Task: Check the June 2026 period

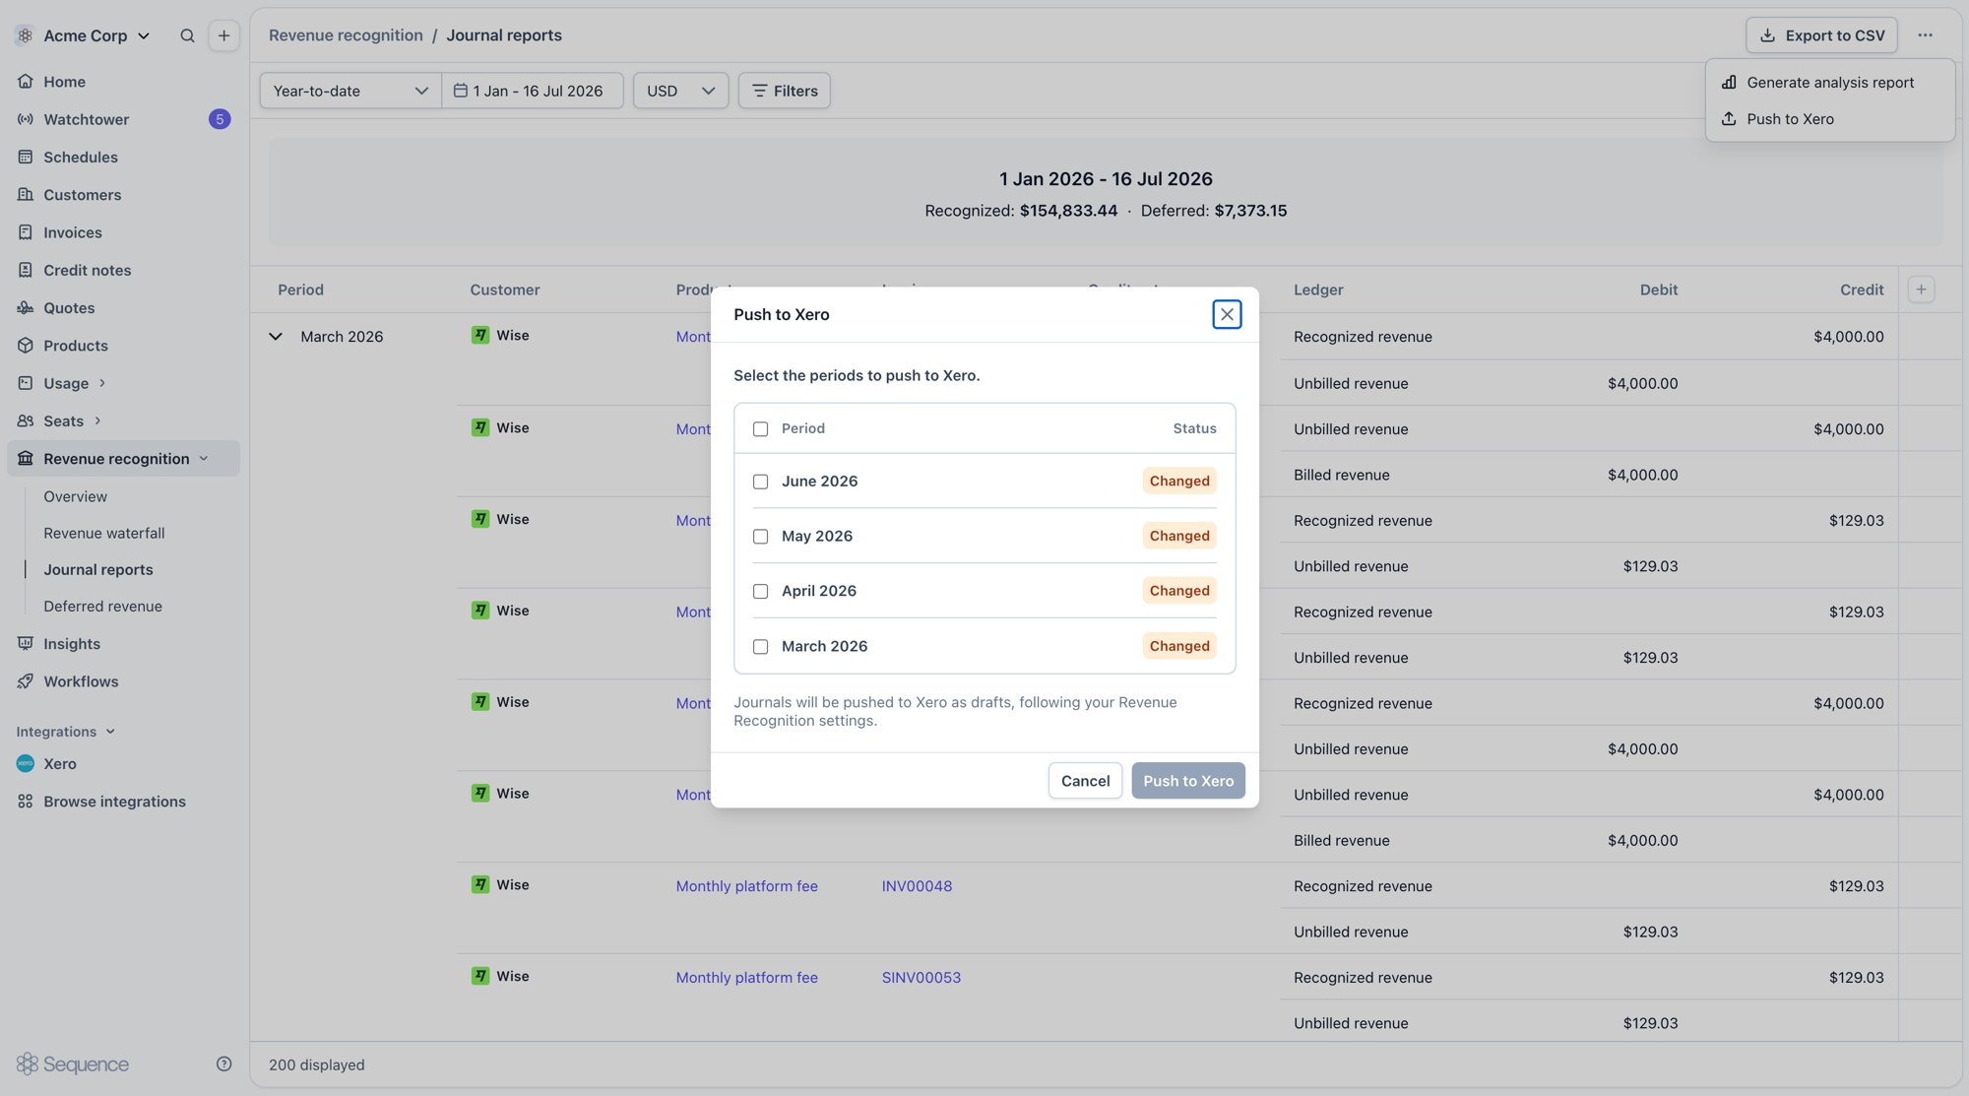Action: (760, 482)
